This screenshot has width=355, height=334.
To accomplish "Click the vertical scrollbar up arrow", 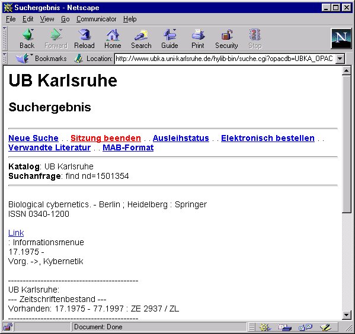I will [x=346, y=71].
